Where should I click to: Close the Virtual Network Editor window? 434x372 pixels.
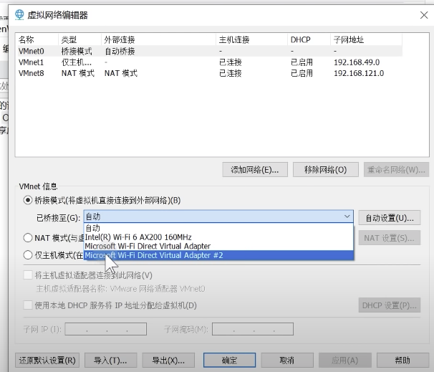[x=424, y=14]
